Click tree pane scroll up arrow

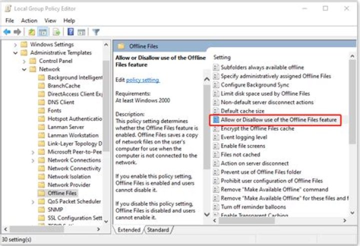[106, 44]
